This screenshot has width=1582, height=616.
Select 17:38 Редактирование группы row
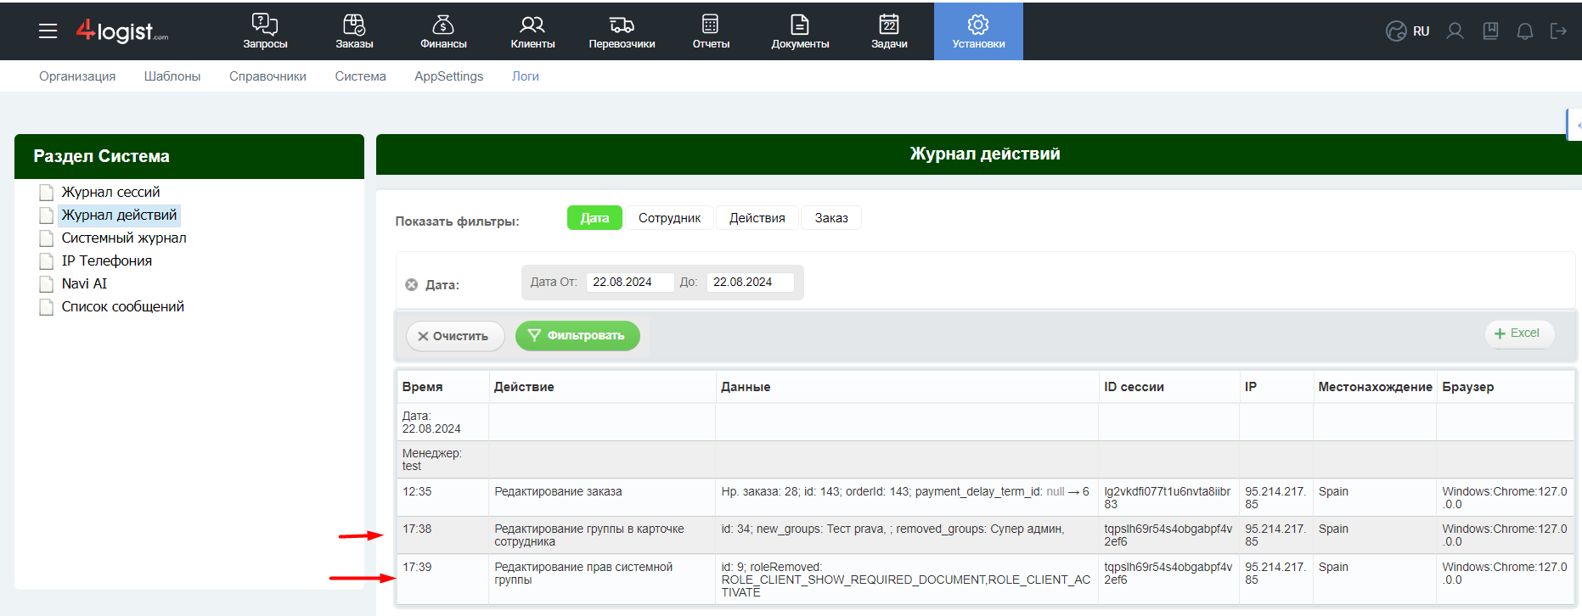[x=985, y=535]
